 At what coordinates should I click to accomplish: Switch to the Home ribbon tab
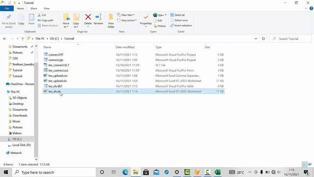pyautogui.click(x=21, y=8)
